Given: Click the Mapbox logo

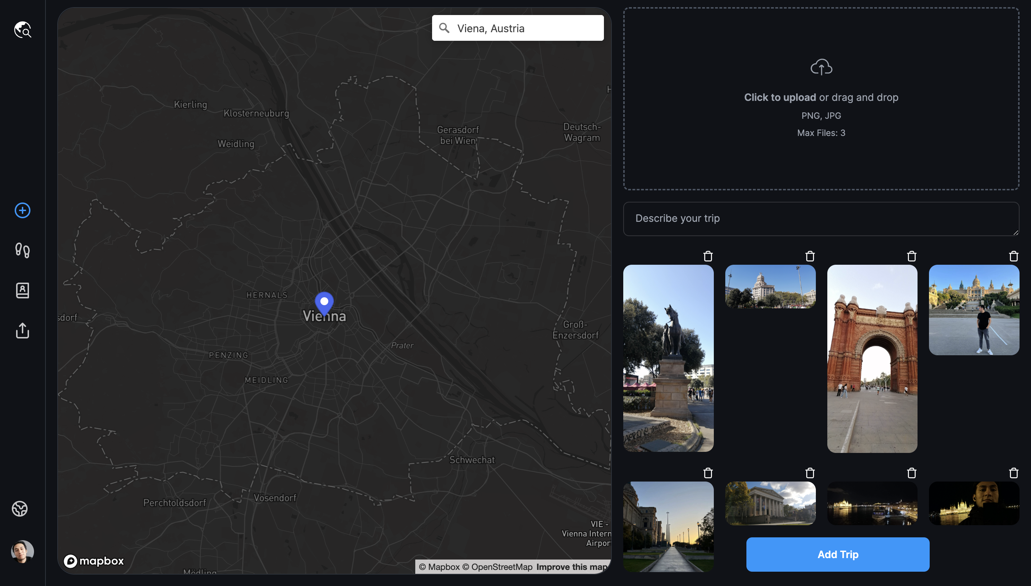Looking at the screenshot, I should [x=94, y=561].
